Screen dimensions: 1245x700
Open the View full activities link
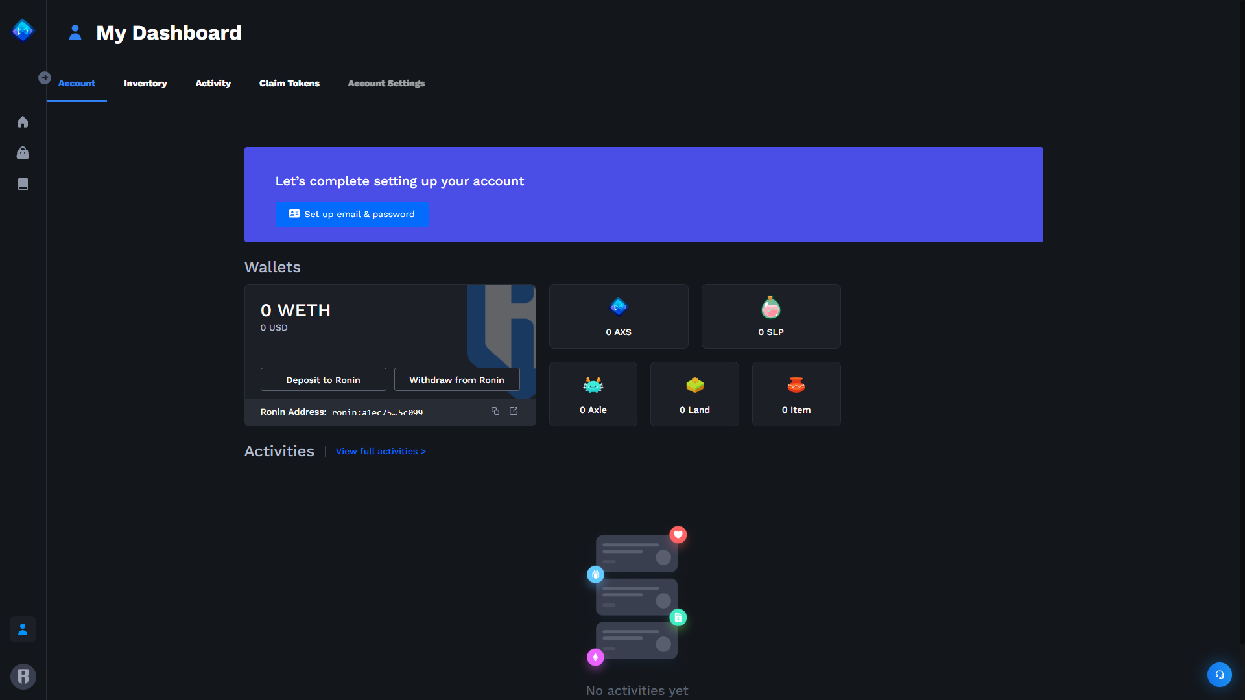pos(381,451)
